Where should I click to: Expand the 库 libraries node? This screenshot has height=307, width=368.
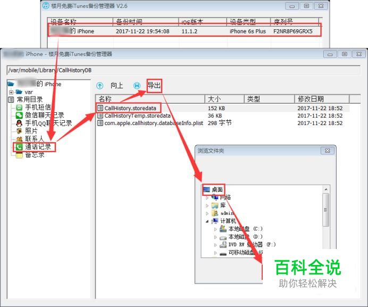pyautogui.click(x=207, y=206)
